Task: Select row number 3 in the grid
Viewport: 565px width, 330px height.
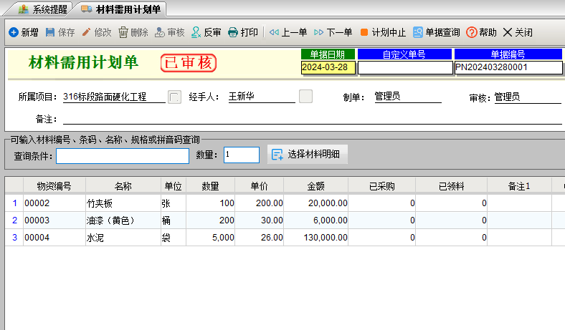Action: pyautogui.click(x=14, y=238)
